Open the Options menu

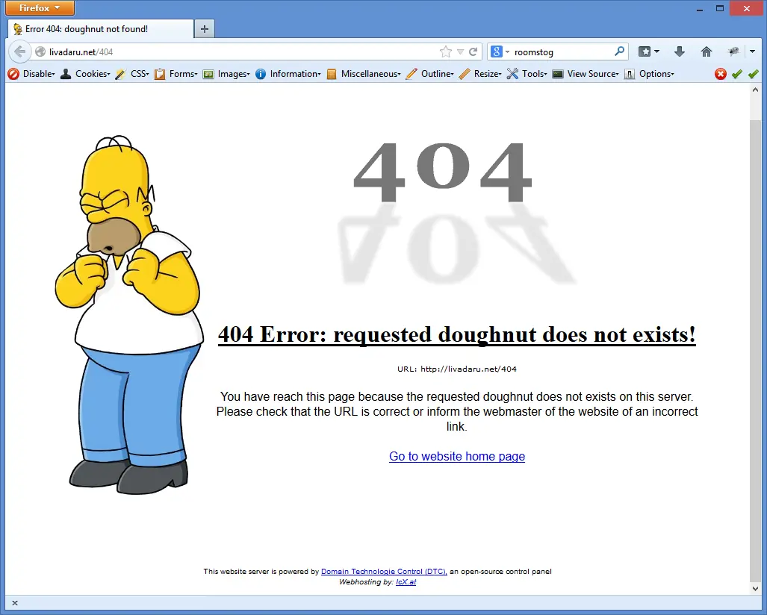tap(650, 74)
